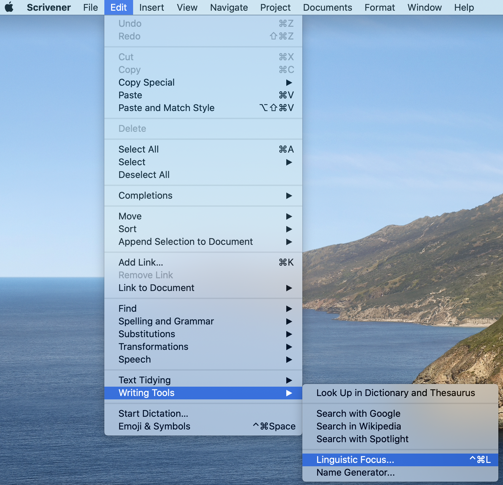Choose Deselect All
503x485 pixels.
click(x=203, y=175)
